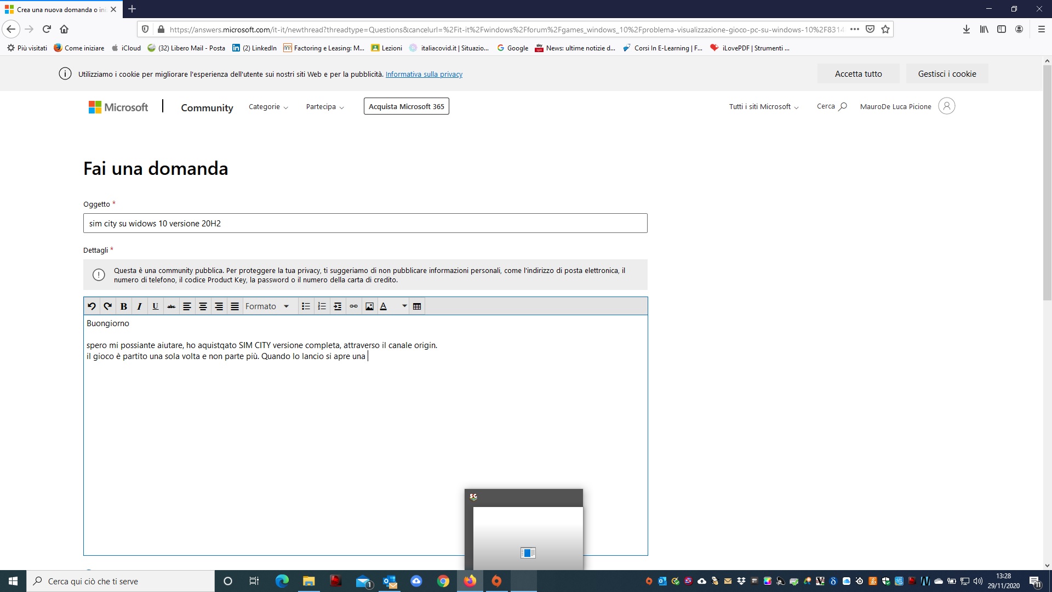Viewport: 1052px width, 592px height.
Task: Insert a table in the editor
Action: [x=417, y=306]
